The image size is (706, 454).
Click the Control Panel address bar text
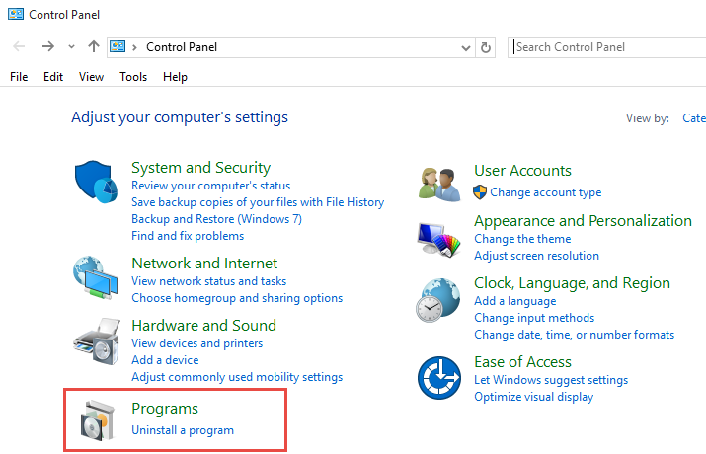point(182,47)
